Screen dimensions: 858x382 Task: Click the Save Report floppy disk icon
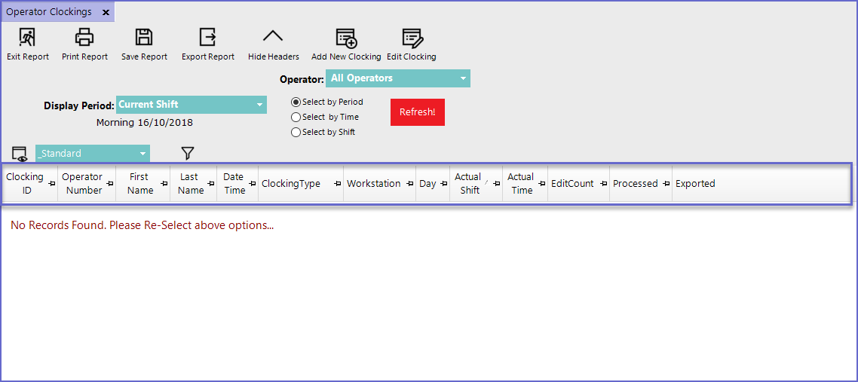pos(144,38)
